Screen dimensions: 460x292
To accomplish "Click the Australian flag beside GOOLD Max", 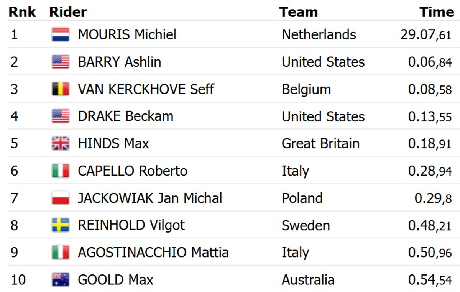I will coord(61,280).
